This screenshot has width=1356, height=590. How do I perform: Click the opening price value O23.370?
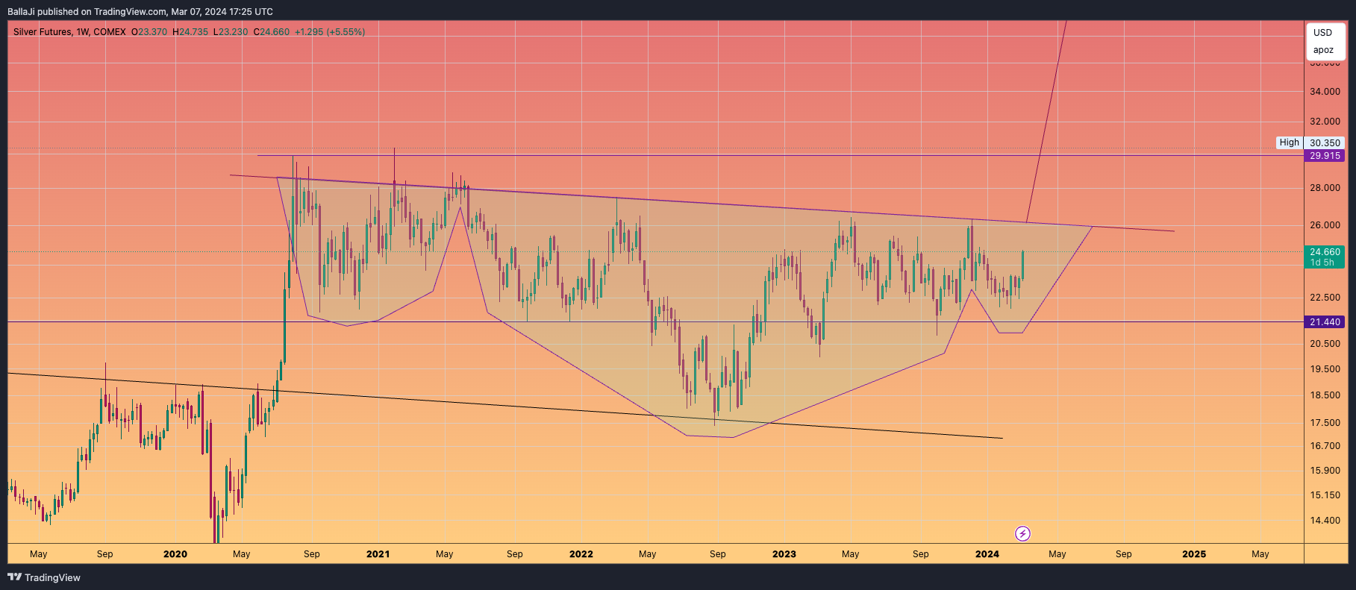[149, 32]
